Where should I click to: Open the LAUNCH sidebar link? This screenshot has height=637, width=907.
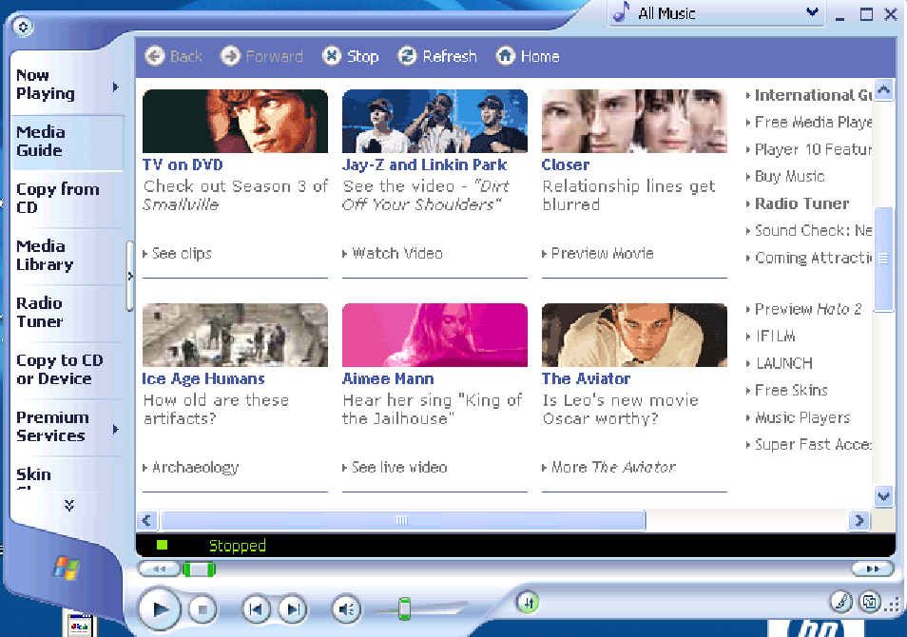pos(783,363)
